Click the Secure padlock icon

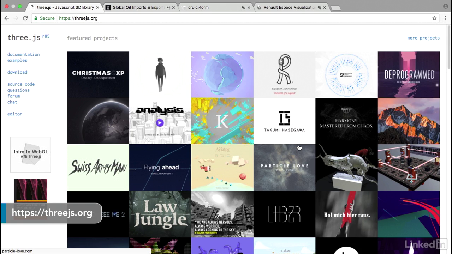pyautogui.click(x=35, y=18)
